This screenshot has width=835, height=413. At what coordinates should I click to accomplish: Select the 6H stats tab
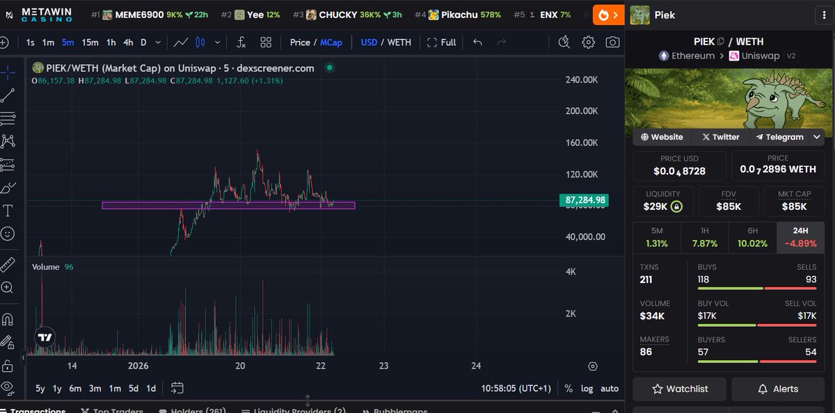tap(752, 237)
